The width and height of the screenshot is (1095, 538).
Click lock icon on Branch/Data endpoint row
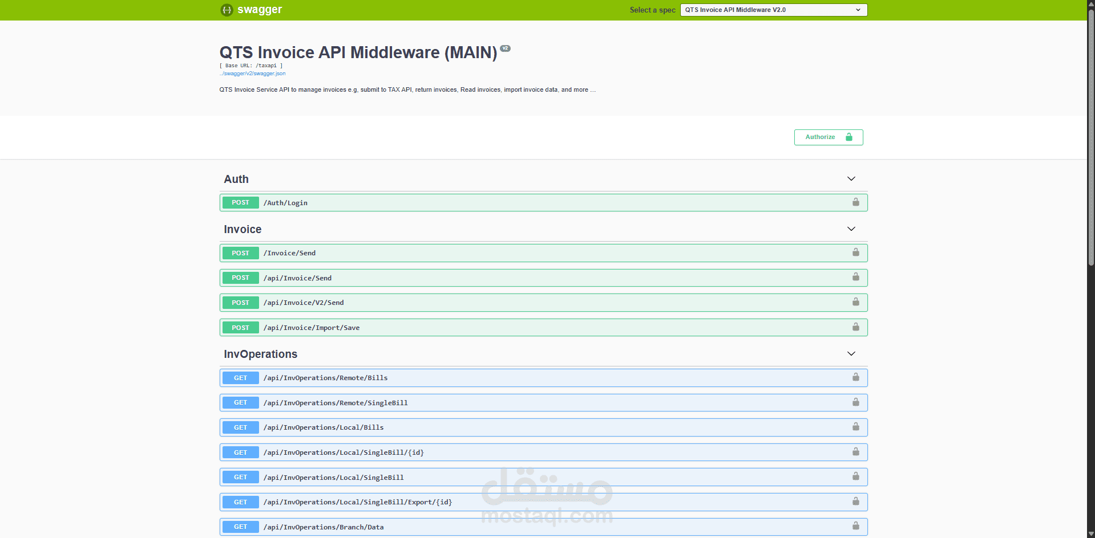tap(855, 526)
